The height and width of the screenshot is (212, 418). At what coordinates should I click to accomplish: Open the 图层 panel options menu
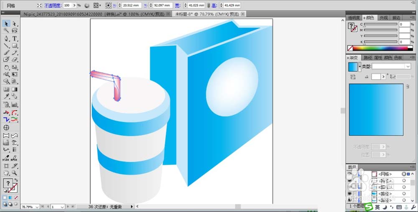(x=413, y=167)
